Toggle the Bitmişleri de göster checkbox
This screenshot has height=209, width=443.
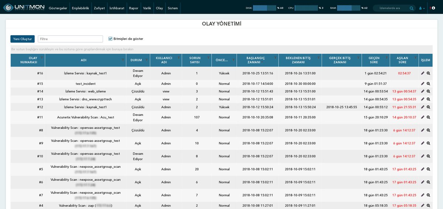(110, 39)
